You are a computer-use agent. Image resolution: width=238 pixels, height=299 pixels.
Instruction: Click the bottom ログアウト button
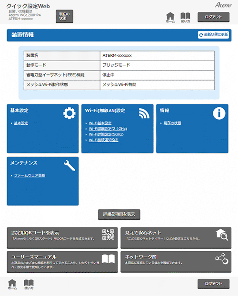[x=213, y=284]
